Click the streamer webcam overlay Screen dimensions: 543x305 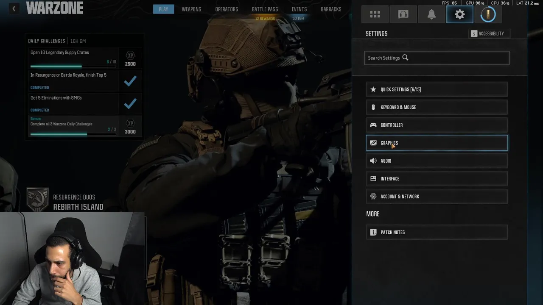point(73,258)
